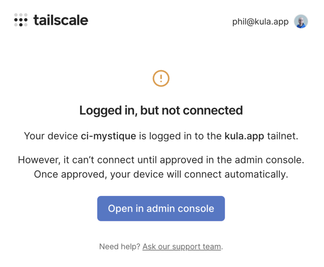Viewport: 324px width, 267px height.
Task: Select the bold kula.app tailnet name
Action: tap(244, 136)
